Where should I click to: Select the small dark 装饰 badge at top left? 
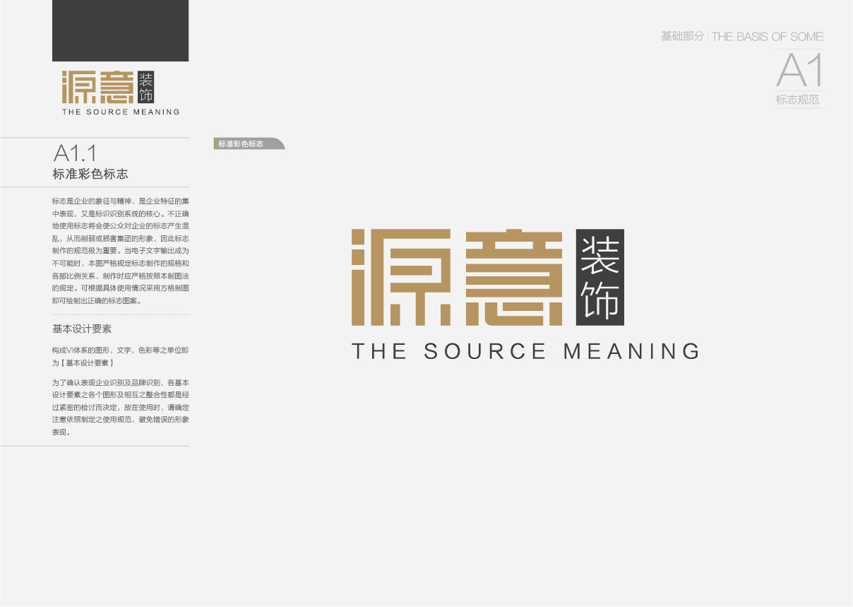coord(146,87)
